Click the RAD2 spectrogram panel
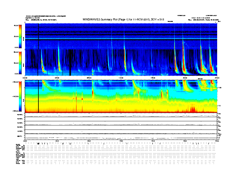The image size is (234, 181). coord(121,36)
